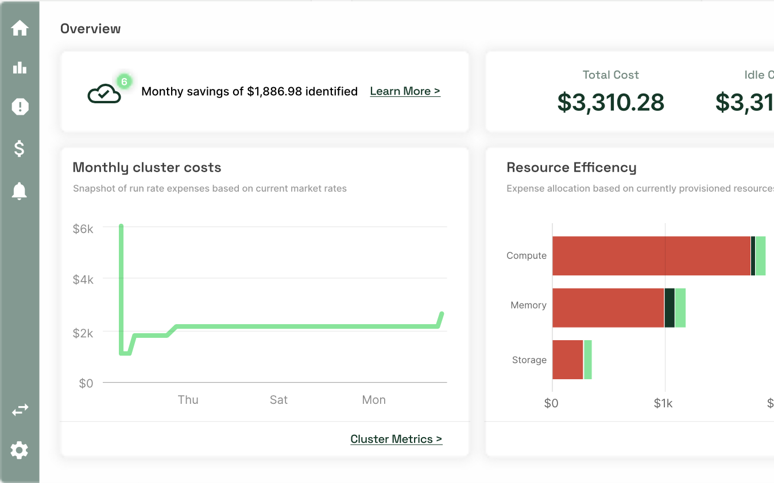Select the Total Cost value $3,310.28
Viewport: 774px width, 483px height.
pyautogui.click(x=610, y=103)
